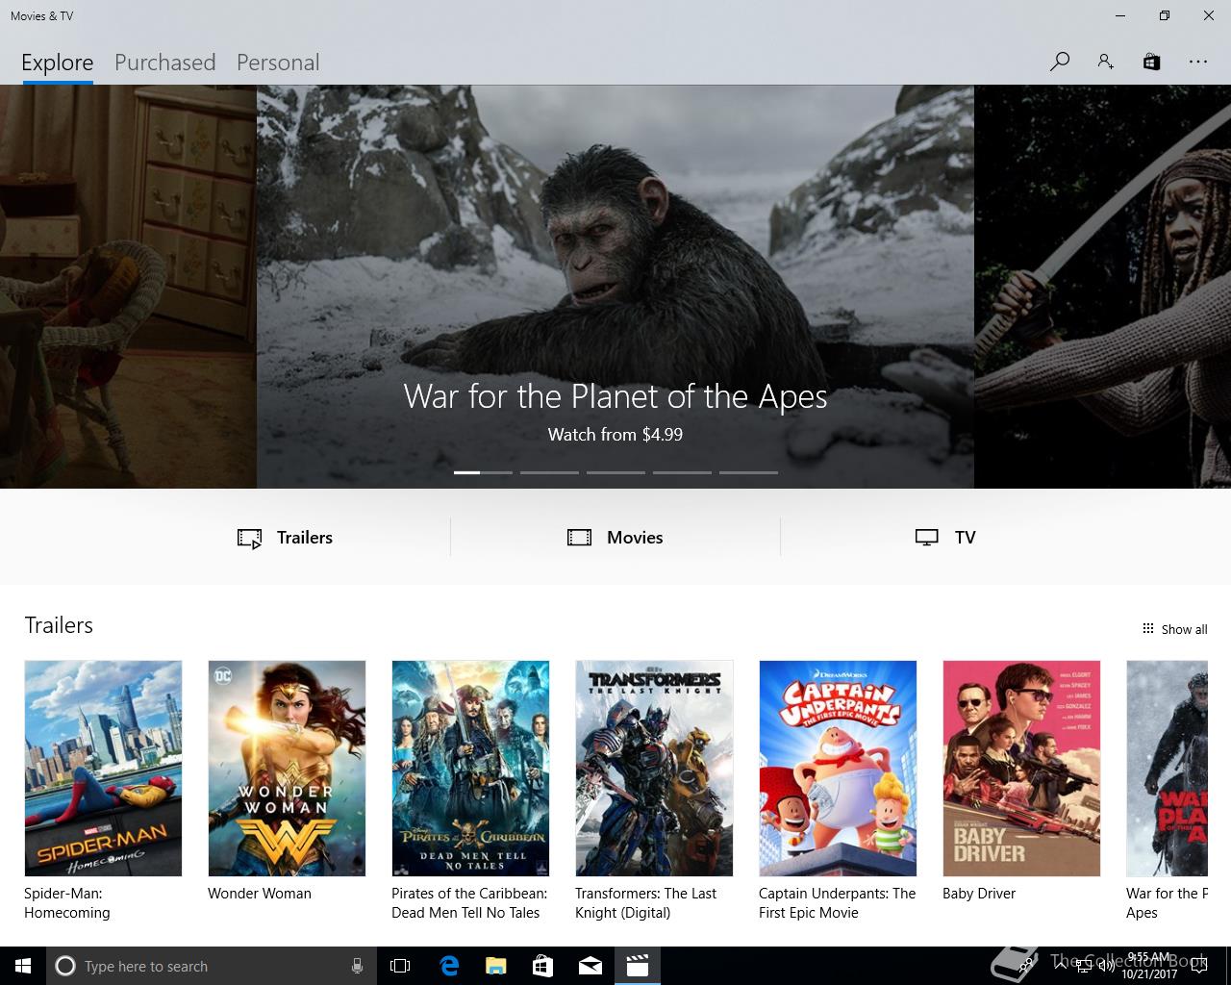Click Watch from $4.99 text

(615, 435)
